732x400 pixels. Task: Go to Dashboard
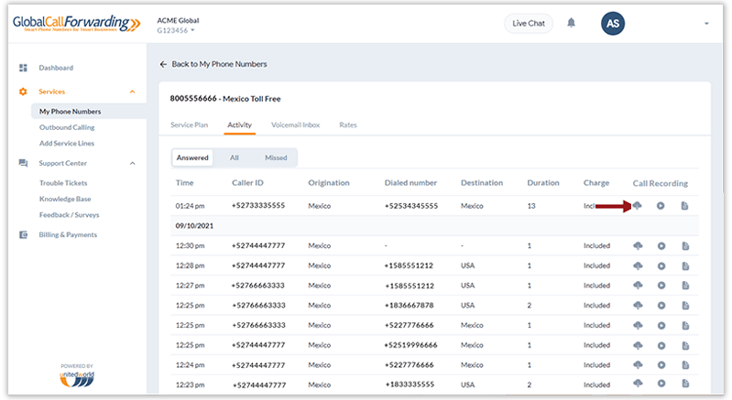tap(56, 68)
